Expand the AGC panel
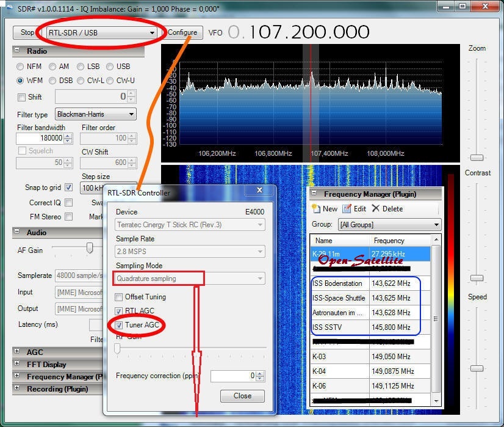The width and height of the screenshot is (504, 427). tap(17, 351)
